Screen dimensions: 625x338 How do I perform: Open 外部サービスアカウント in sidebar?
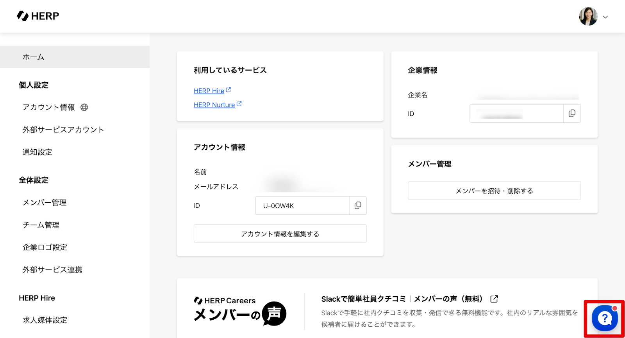(x=63, y=130)
